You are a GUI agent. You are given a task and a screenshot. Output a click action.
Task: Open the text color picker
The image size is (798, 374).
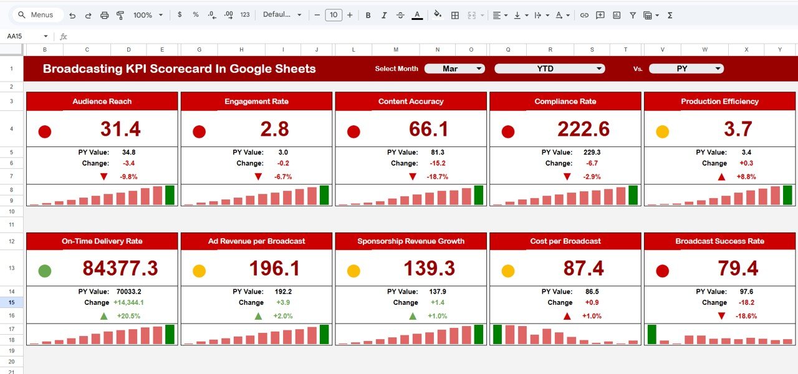416,14
